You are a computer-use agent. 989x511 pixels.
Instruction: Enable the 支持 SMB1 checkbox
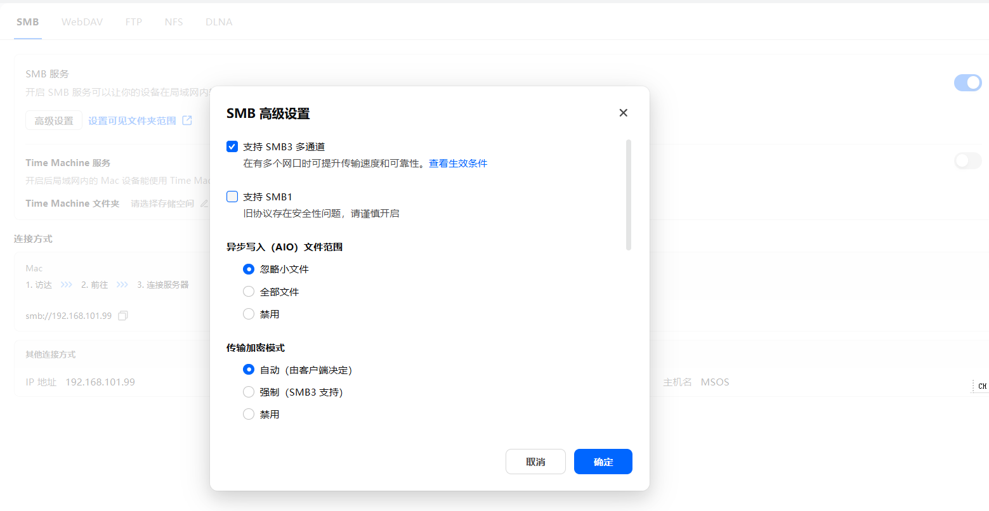click(x=232, y=197)
